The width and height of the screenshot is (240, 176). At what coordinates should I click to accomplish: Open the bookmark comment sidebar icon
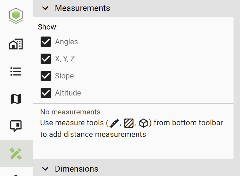[x=16, y=126]
